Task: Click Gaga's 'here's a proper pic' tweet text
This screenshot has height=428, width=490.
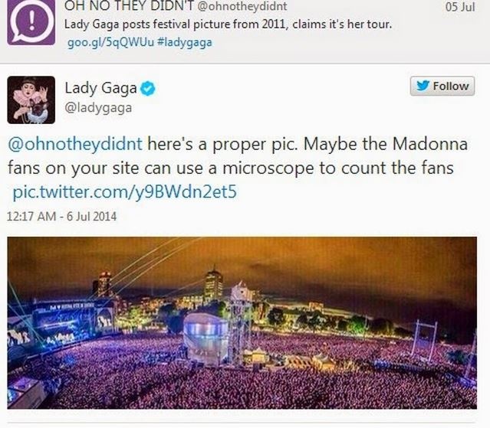Action: point(238,156)
